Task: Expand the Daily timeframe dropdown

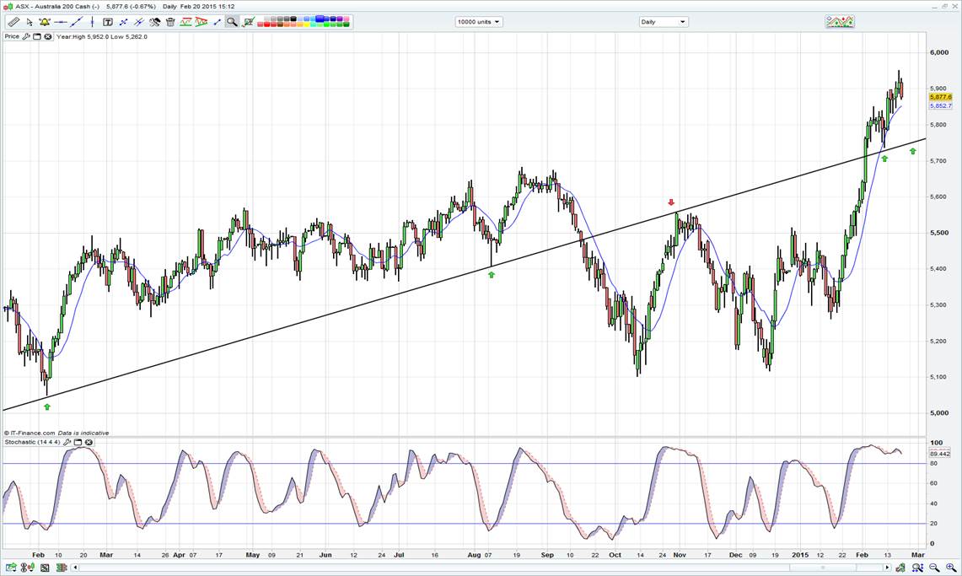Action: pos(664,22)
